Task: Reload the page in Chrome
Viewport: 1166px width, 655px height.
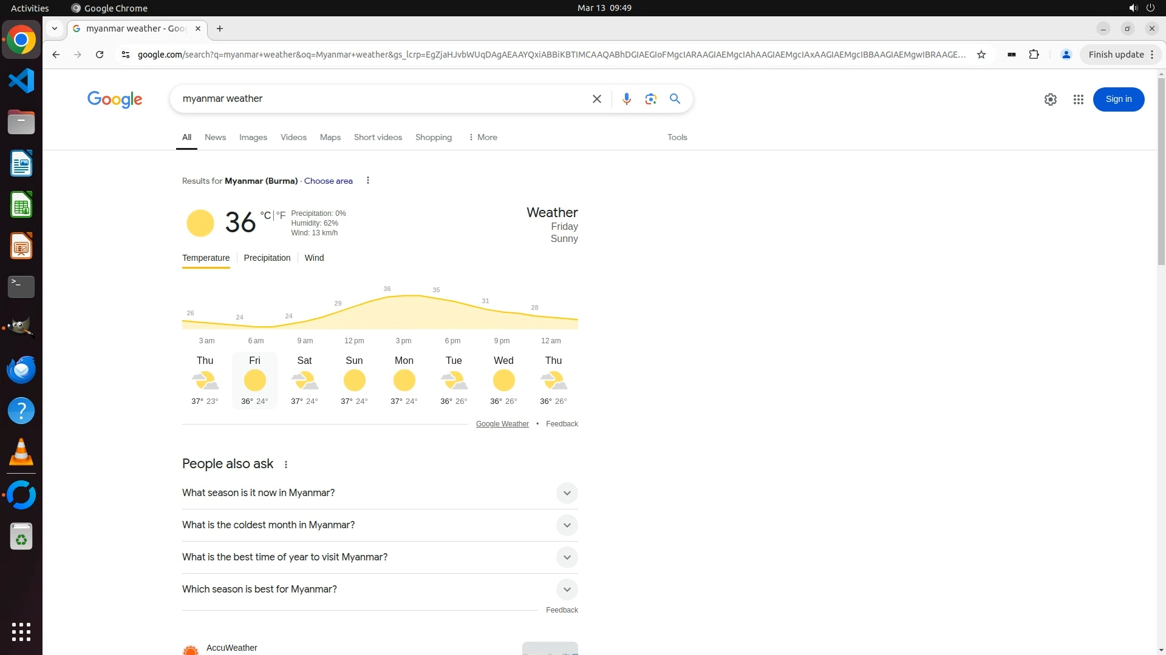Action: tap(100, 55)
